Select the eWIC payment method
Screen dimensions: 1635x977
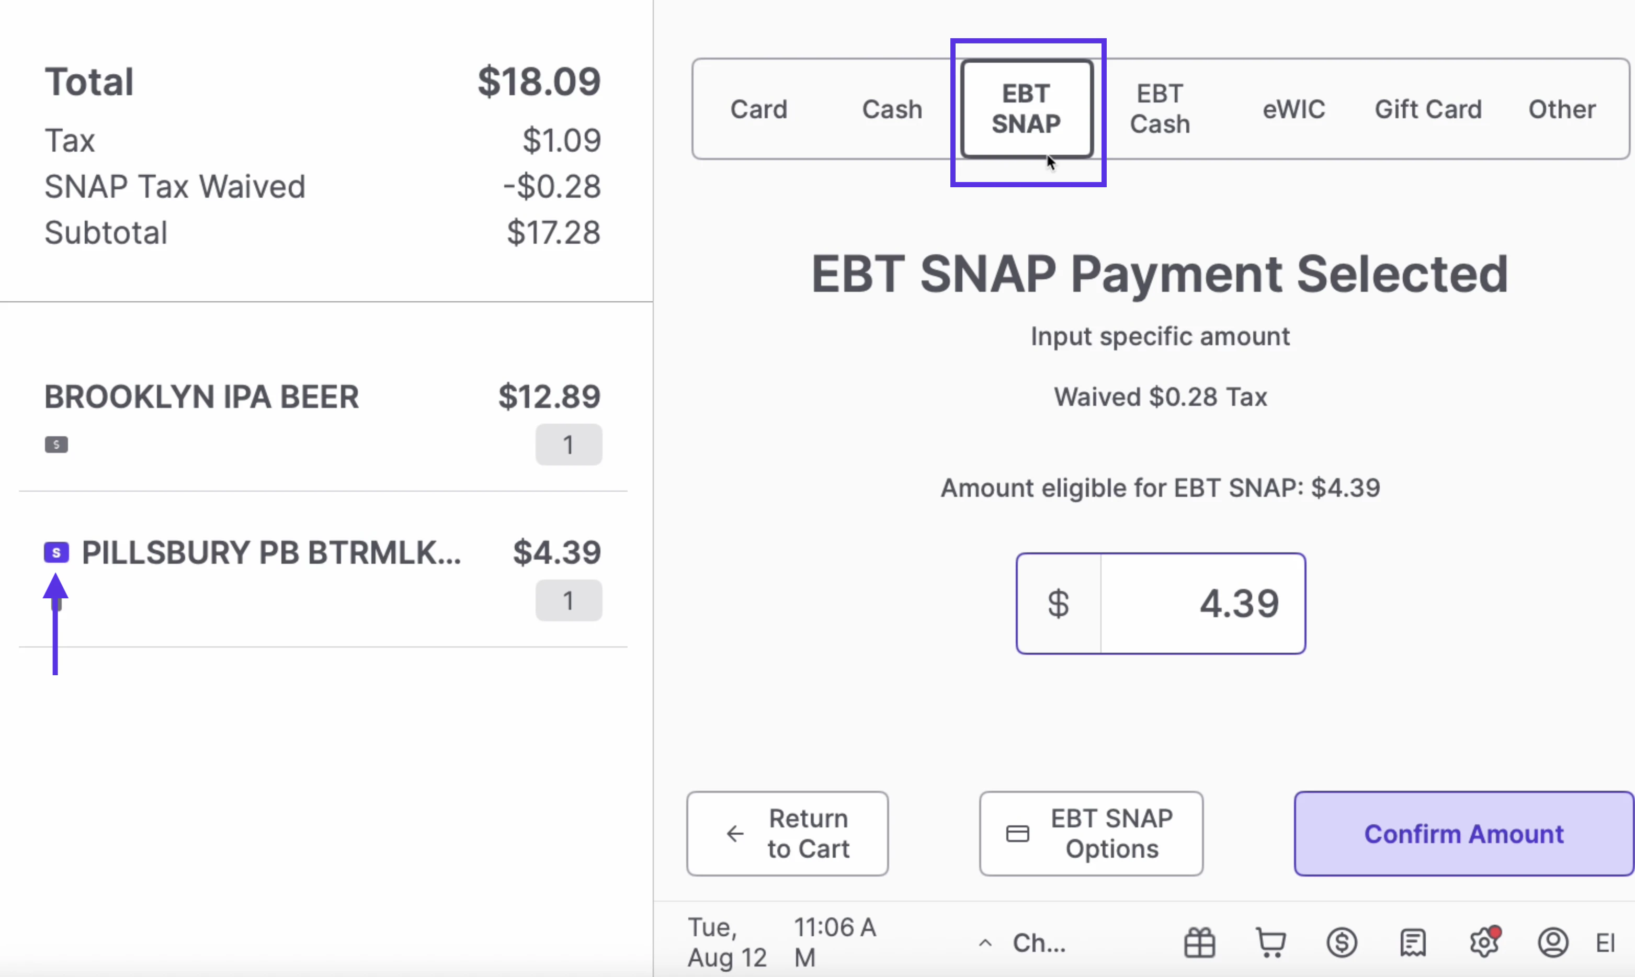[x=1293, y=109]
